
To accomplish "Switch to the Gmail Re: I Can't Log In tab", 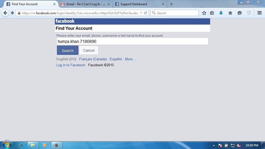I will click(x=85, y=4).
